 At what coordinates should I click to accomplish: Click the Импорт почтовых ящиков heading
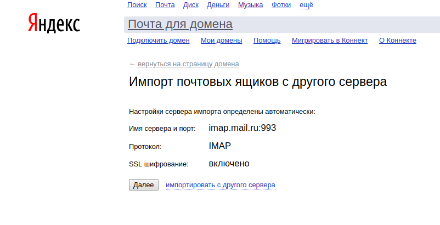point(258,82)
